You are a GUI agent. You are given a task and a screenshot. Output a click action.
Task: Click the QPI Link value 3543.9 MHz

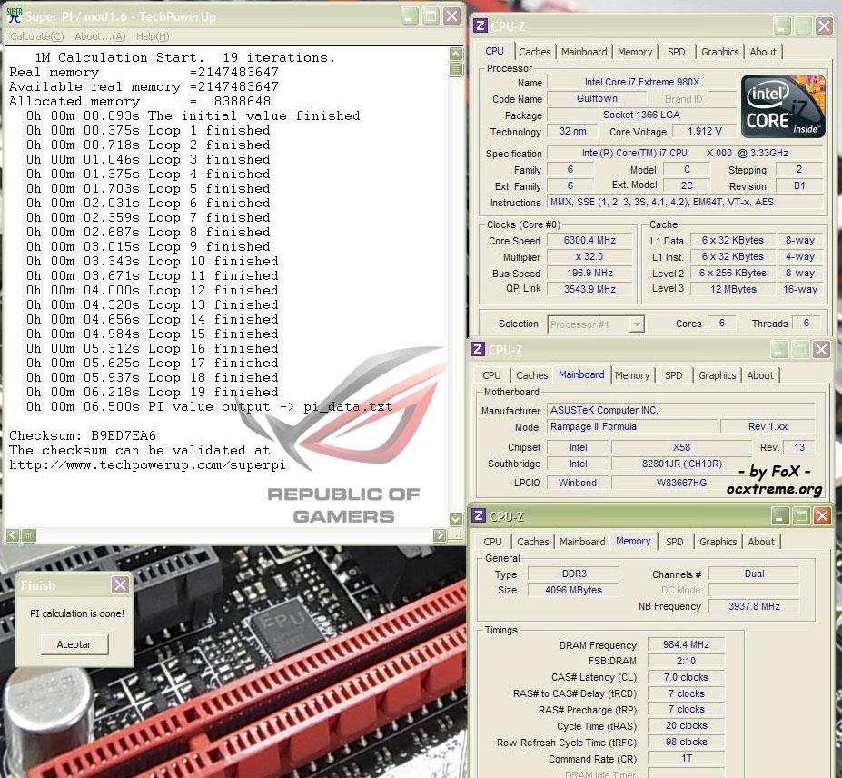point(589,288)
